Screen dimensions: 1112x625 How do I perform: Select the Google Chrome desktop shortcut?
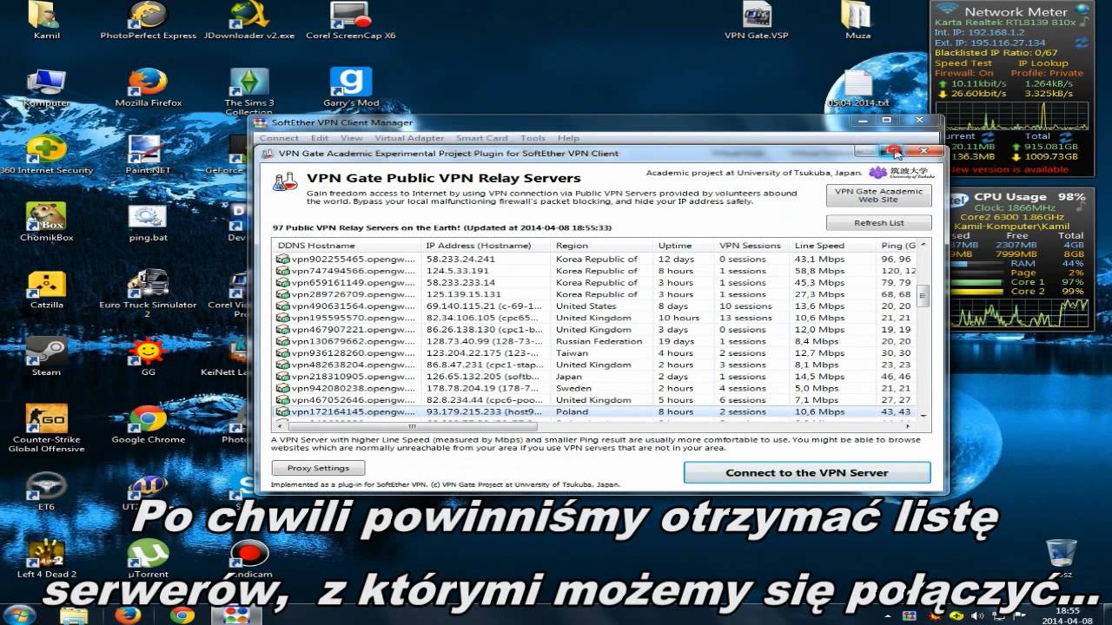[149, 424]
